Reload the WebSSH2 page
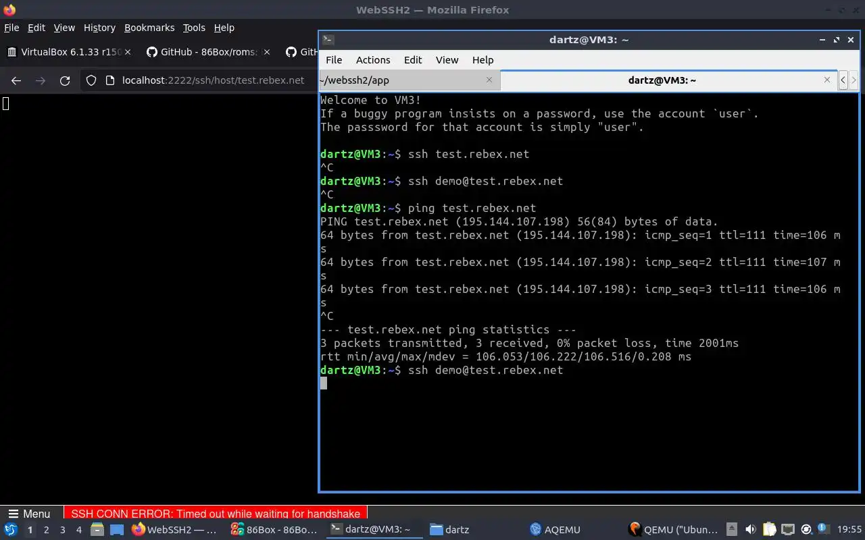Image resolution: width=865 pixels, height=540 pixels. [65, 80]
